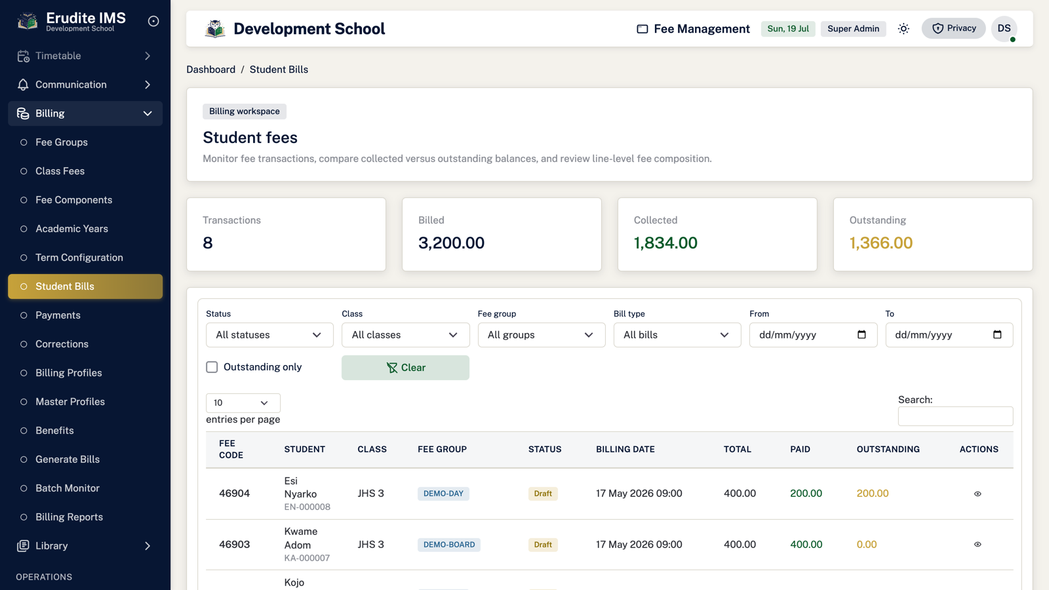The image size is (1049, 590).
Task: Open Master Profiles in sidebar
Action: [x=85, y=402]
